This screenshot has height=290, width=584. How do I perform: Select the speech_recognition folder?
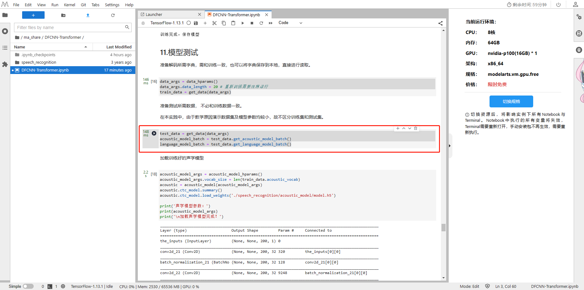tap(73, 62)
